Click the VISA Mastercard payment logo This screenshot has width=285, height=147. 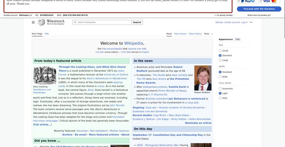tap(270, 1)
